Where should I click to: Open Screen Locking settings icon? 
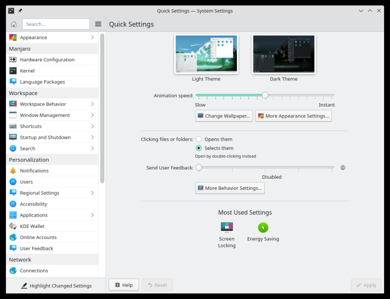click(227, 227)
